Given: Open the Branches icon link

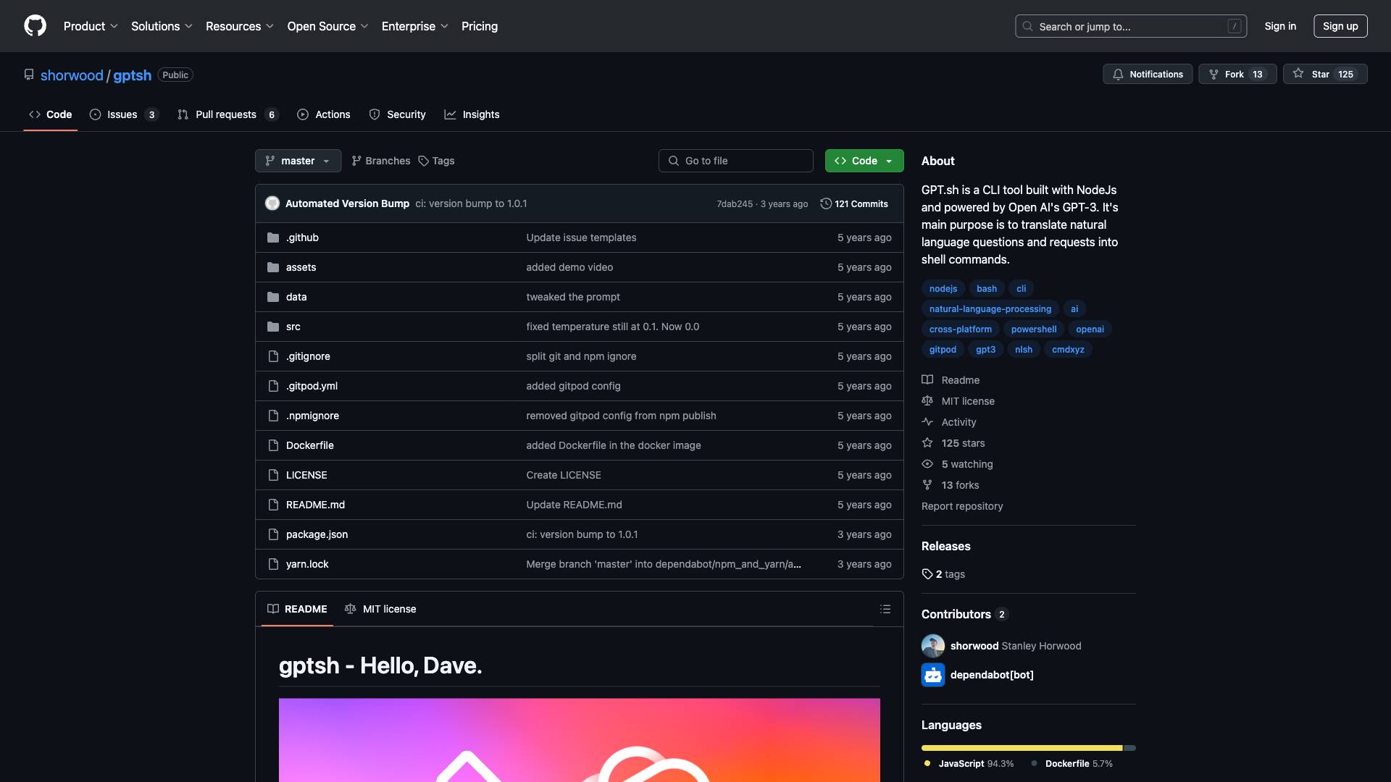Looking at the screenshot, I should click(380, 161).
